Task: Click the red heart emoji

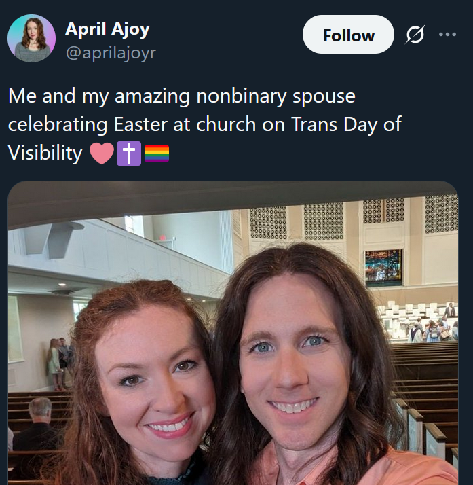Action: (x=102, y=153)
